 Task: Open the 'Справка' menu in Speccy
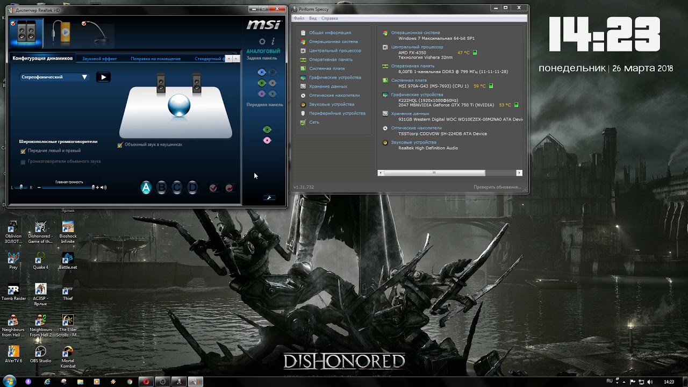tap(329, 18)
